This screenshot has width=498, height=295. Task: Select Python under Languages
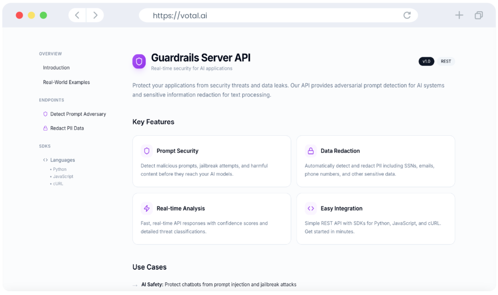(59, 169)
